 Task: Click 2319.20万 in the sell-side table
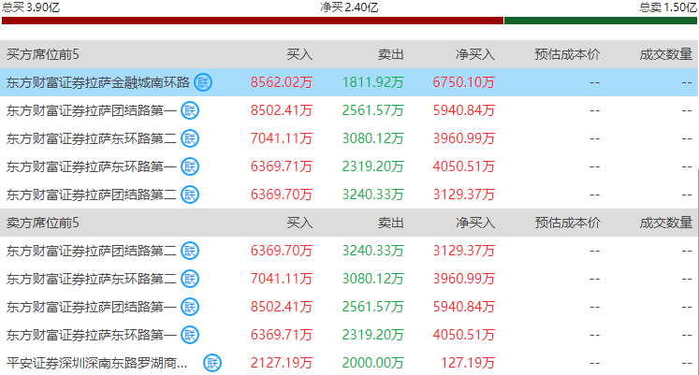pyautogui.click(x=372, y=335)
